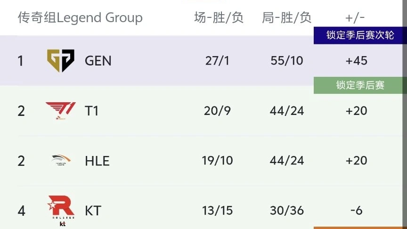Screen dimensions: 407x229
Task: Click KT's 30/36 game record
Action: coord(286,211)
